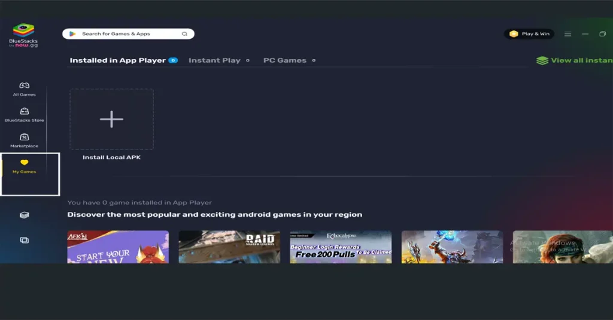
Task: Open the Free 200 Pulls game banner
Action: [341, 247]
